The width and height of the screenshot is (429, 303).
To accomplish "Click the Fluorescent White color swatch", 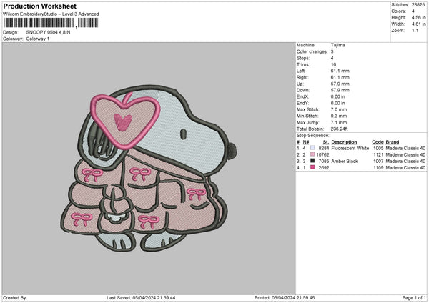I will (x=312, y=148).
